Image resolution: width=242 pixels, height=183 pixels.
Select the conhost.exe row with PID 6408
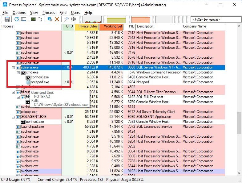pos(112,77)
